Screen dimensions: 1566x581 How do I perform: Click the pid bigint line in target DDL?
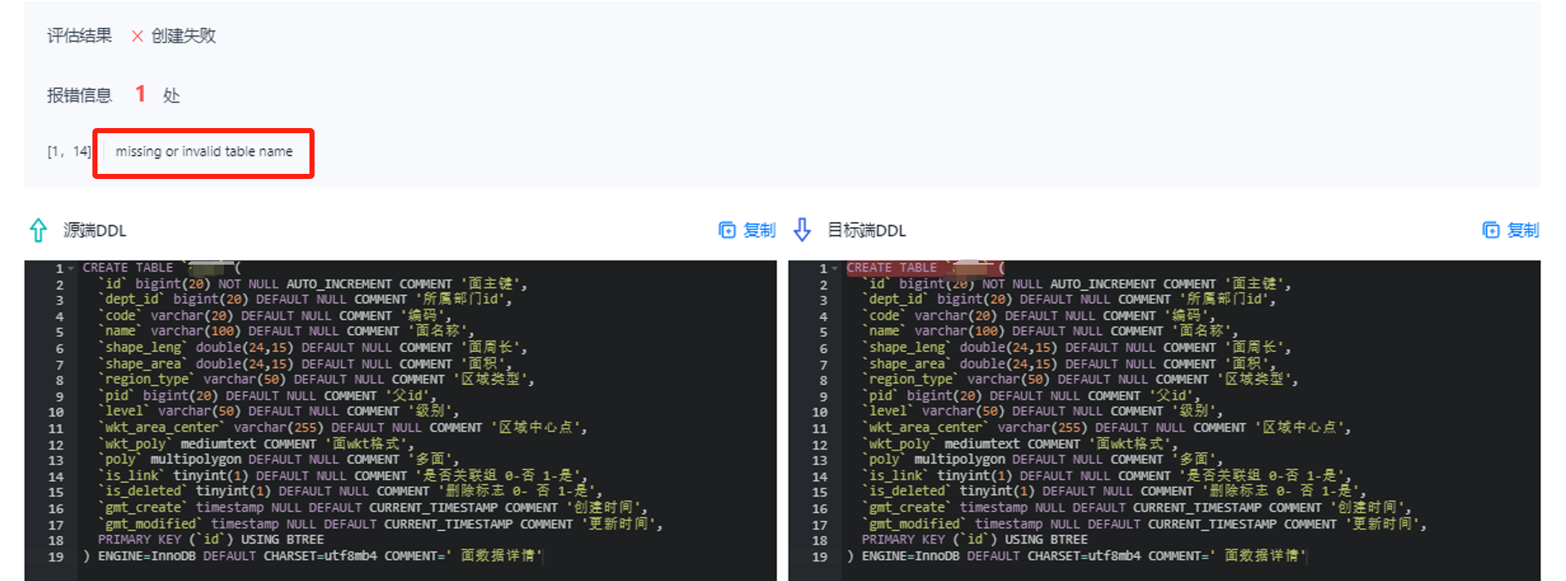1031,395
